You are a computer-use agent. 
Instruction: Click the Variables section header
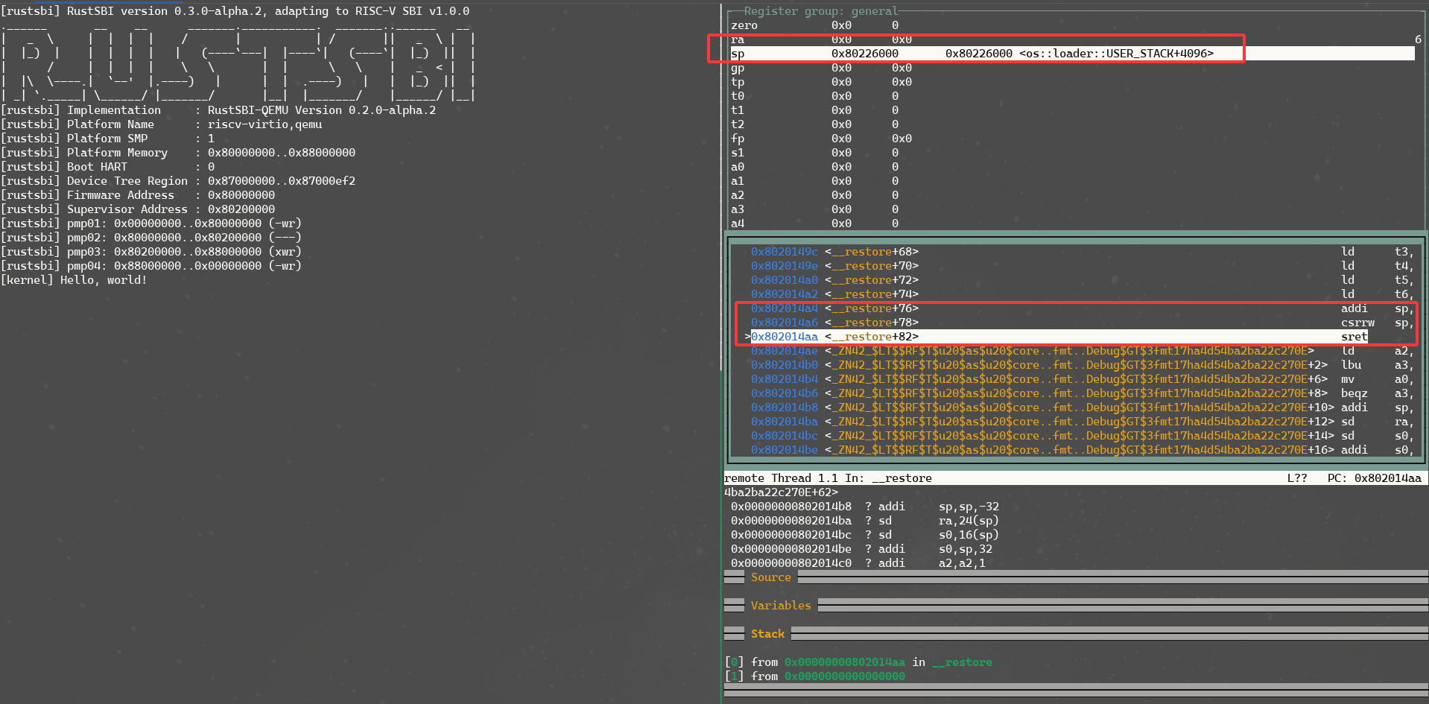coord(780,606)
